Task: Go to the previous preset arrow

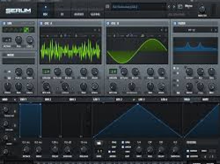Action: coord(169,6)
